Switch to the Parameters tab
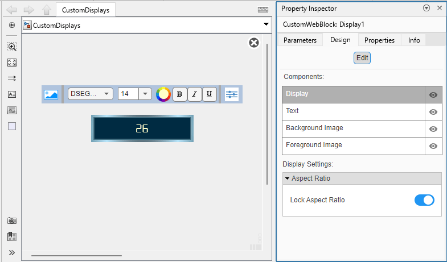 coord(300,40)
